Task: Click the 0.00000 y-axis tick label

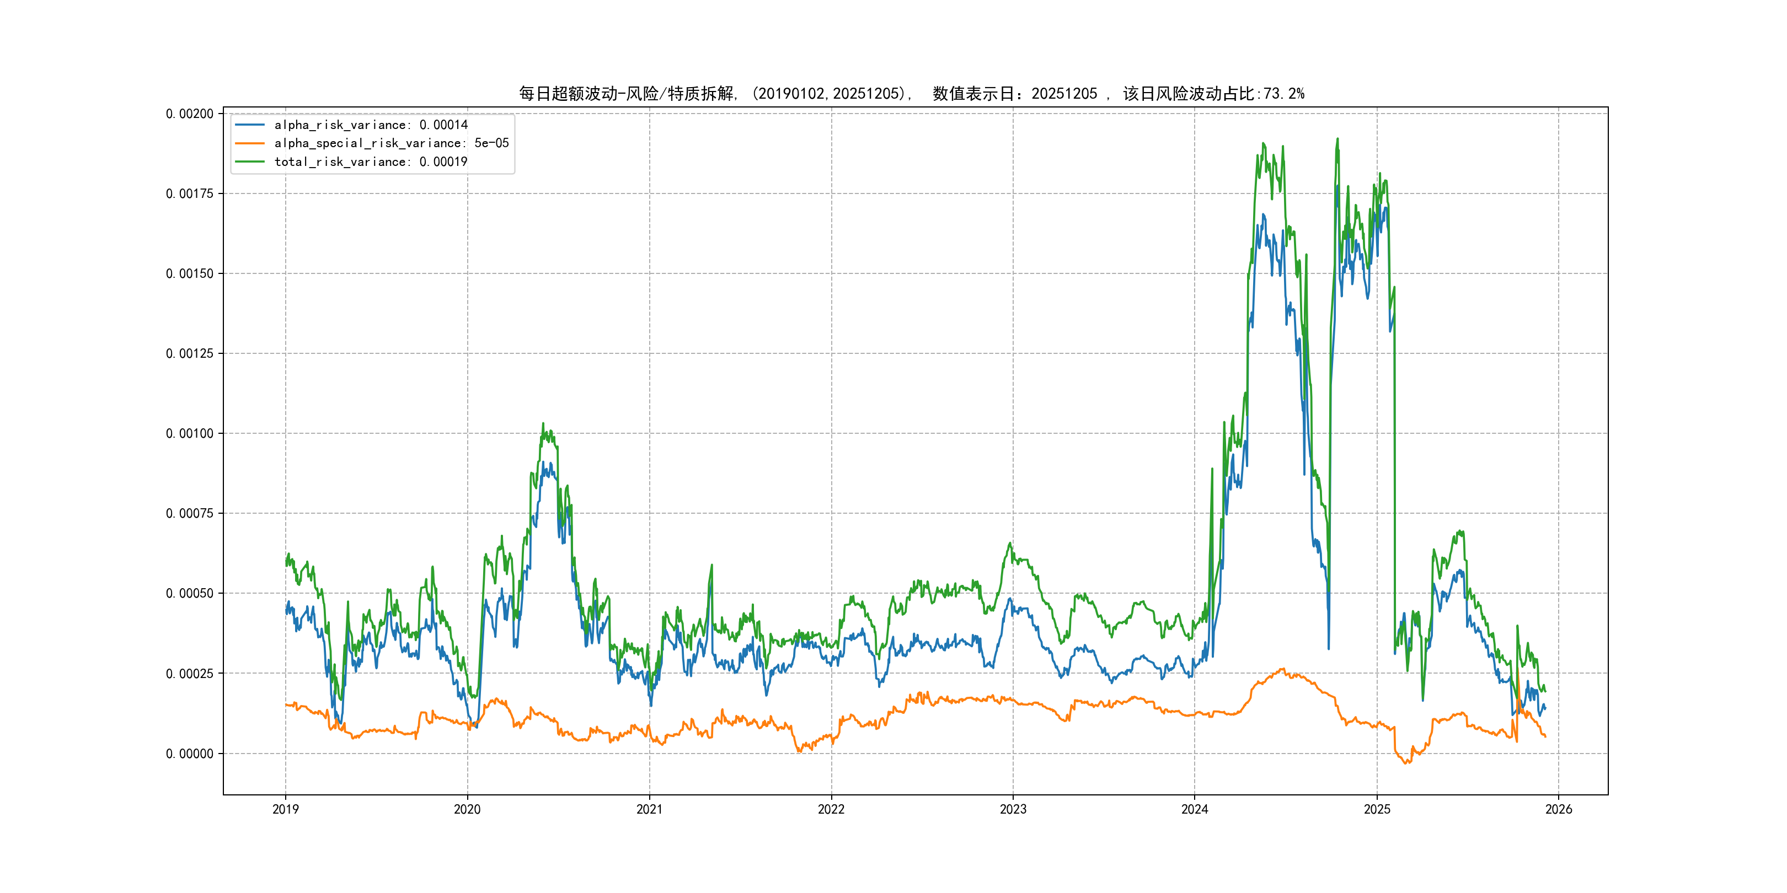Action: (189, 754)
